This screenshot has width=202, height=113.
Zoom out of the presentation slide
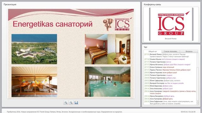tap(71, 103)
